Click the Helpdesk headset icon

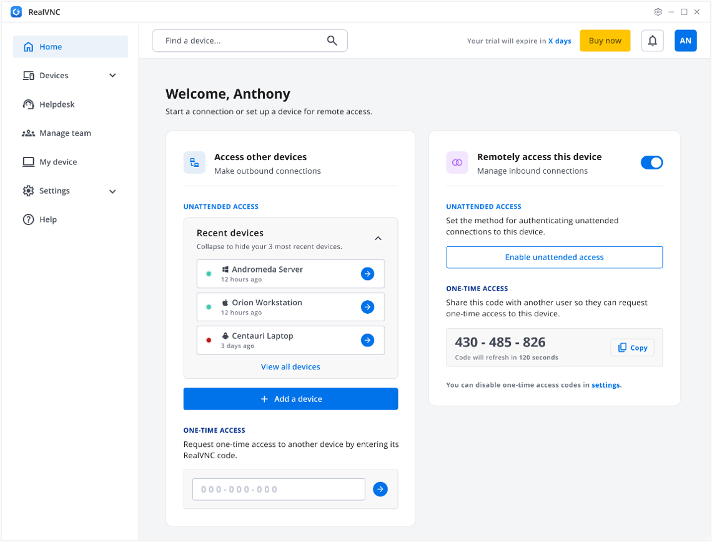click(x=29, y=104)
